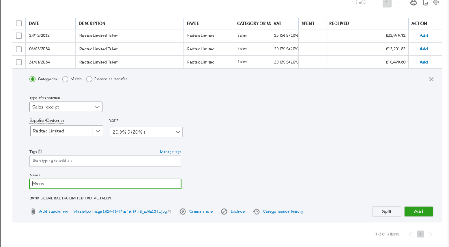Sort by the RECEIVED column header

point(339,24)
